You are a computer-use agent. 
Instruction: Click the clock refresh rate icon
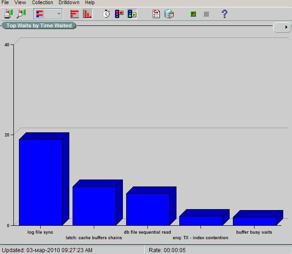(106, 14)
